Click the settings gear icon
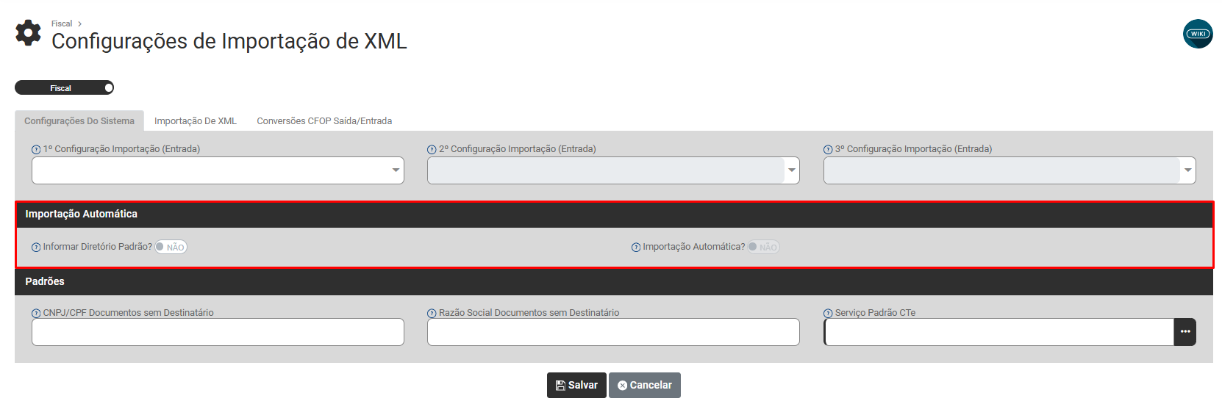Viewport: 1222px width, 404px height. (29, 33)
